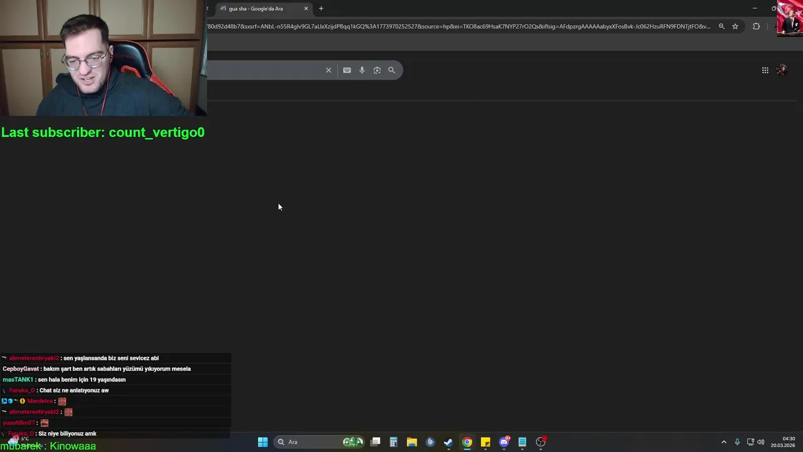Click the streamer webcam feed
This screenshot has width=803, height=452.
(103, 58)
